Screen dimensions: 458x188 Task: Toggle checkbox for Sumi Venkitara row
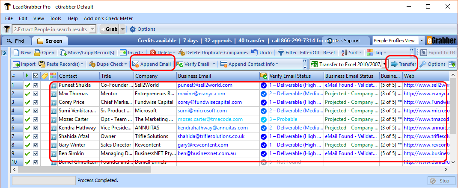[36, 111]
